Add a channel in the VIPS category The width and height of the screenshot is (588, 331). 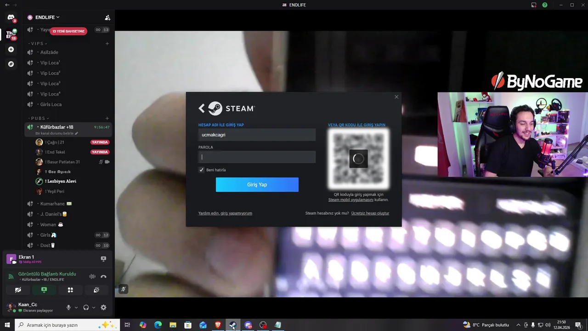coord(107,44)
